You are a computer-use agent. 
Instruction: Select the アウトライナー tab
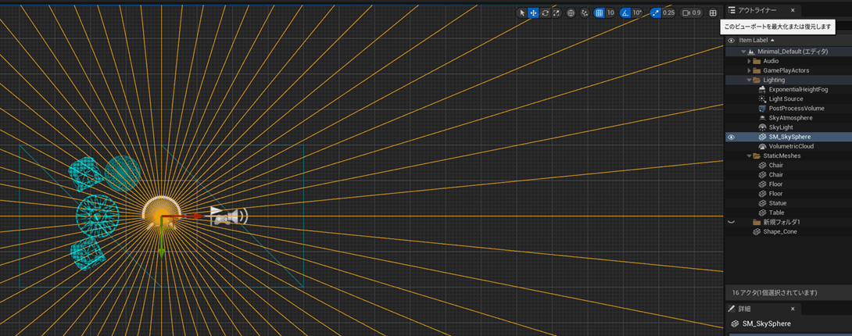coord(757,10)
